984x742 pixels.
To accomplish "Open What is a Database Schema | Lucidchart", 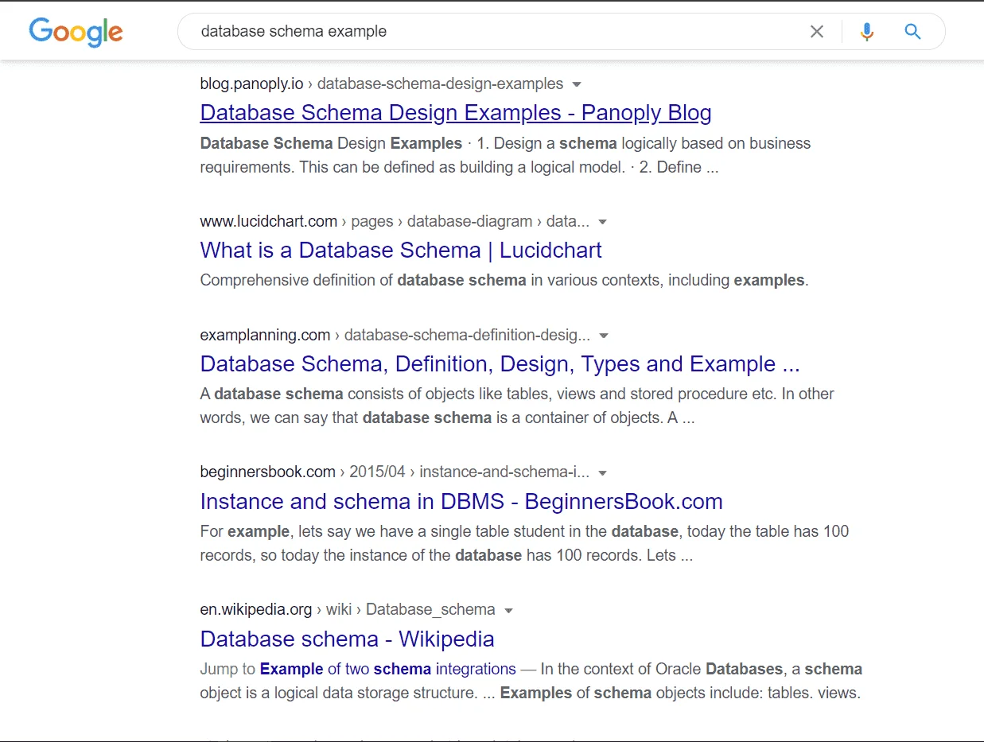I will [x=401, y=251].
